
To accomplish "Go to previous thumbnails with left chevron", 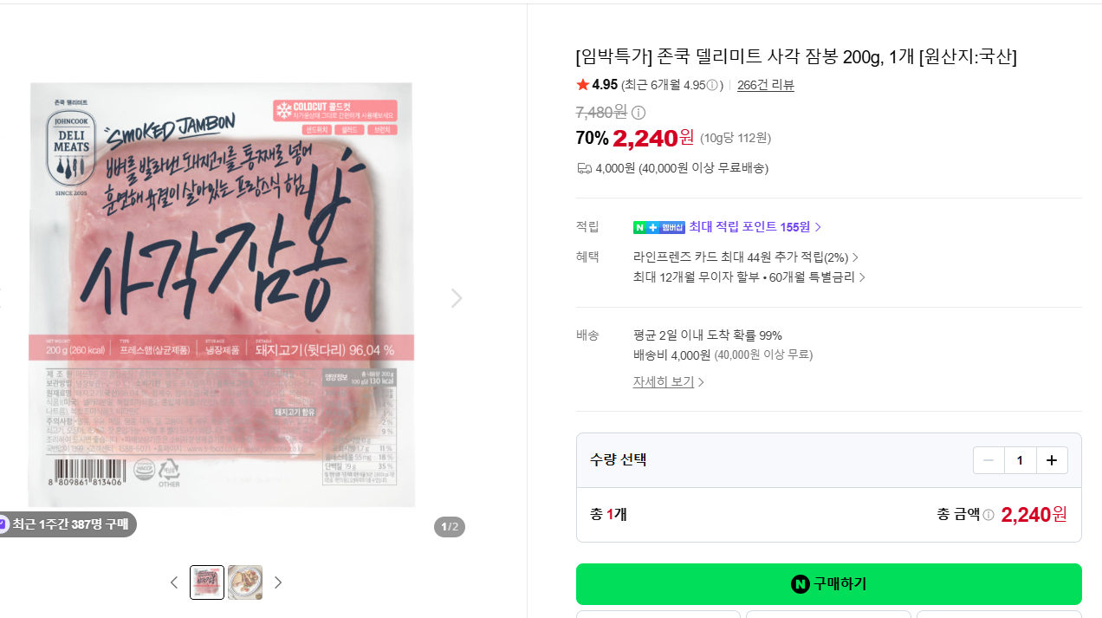I will (x=173, y=582).
